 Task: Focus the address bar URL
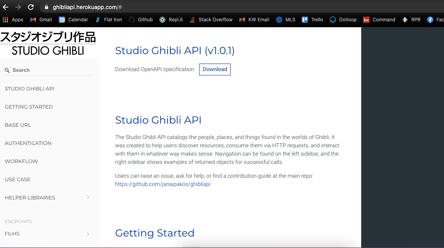pos(87,7)
